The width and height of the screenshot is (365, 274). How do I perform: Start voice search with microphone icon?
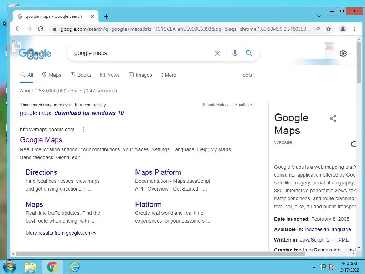[x=235, y=53]
